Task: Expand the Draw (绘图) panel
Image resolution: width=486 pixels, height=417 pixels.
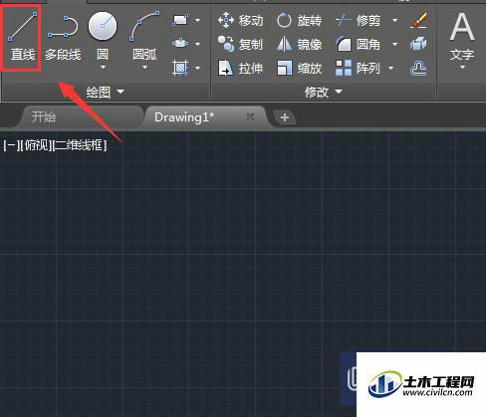Action: click(x=106, y=92)
